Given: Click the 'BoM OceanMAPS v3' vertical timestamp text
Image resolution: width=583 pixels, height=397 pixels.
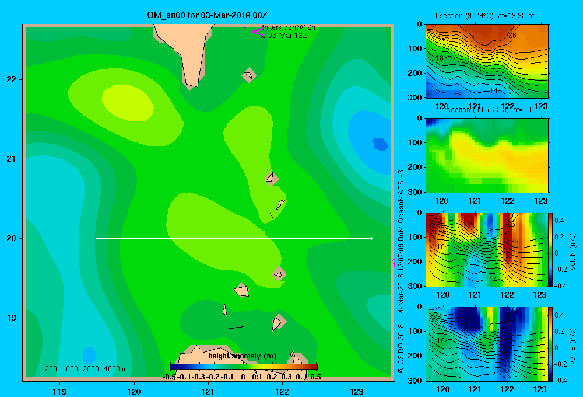Looking at the screenshot, I should 401,205.
